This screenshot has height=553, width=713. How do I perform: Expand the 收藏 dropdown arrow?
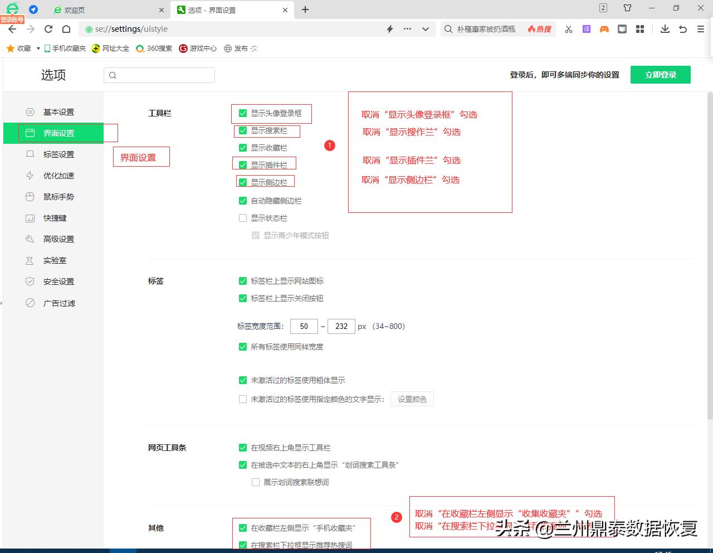tap(37, 48)
